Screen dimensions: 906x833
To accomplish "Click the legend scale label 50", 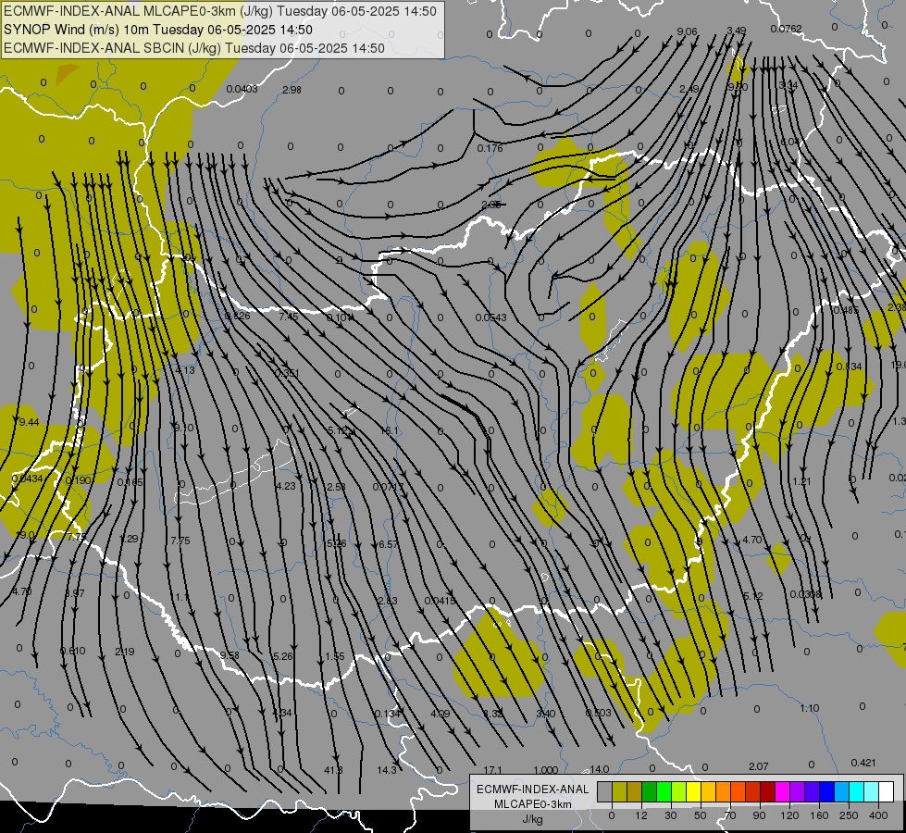I will click(701, 815).
